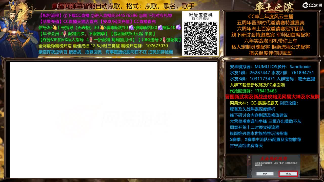The height and width of the screenshot is (182, 324).
Task: Click the 【年卡会员】配将四次 line
Action: [97, 34]
